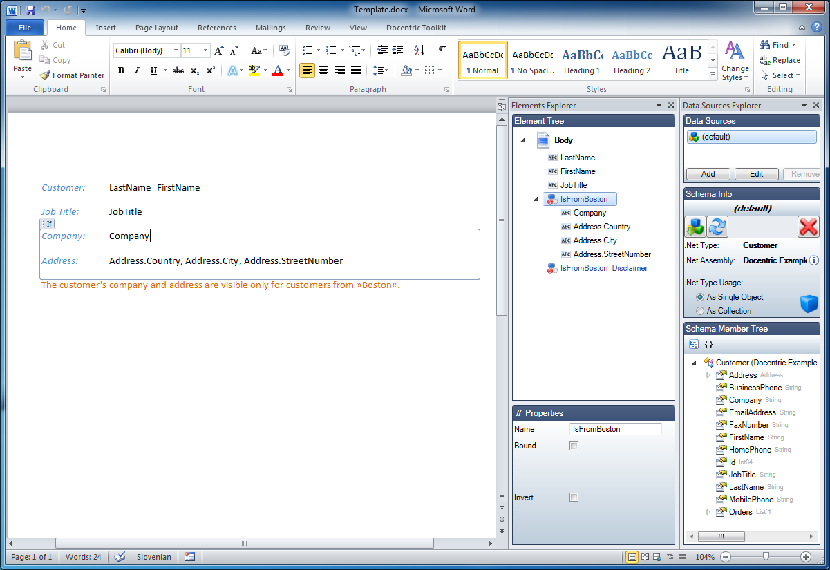Open the font size dropdown

[205, 50]
